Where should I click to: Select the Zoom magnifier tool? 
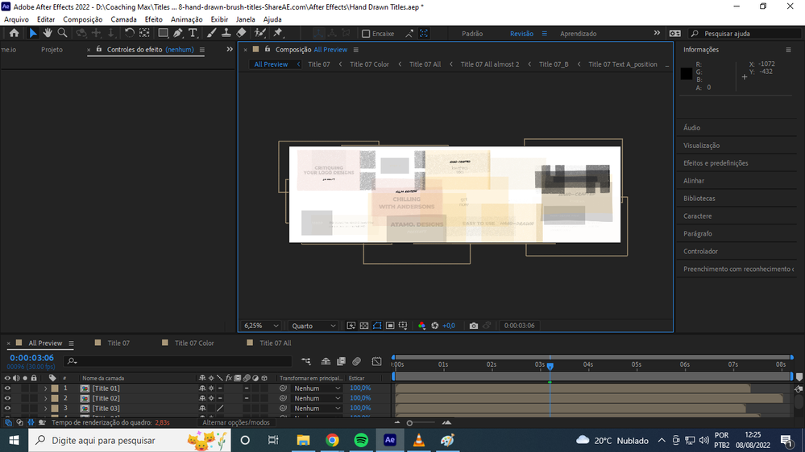pyautogui.click(x=62, y=33)
